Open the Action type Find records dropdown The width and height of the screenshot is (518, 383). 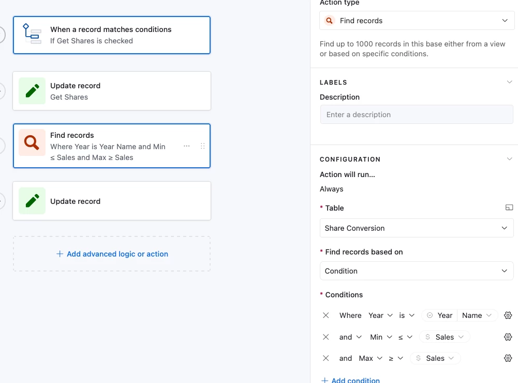pyautogui.click(x=417, y=21)
